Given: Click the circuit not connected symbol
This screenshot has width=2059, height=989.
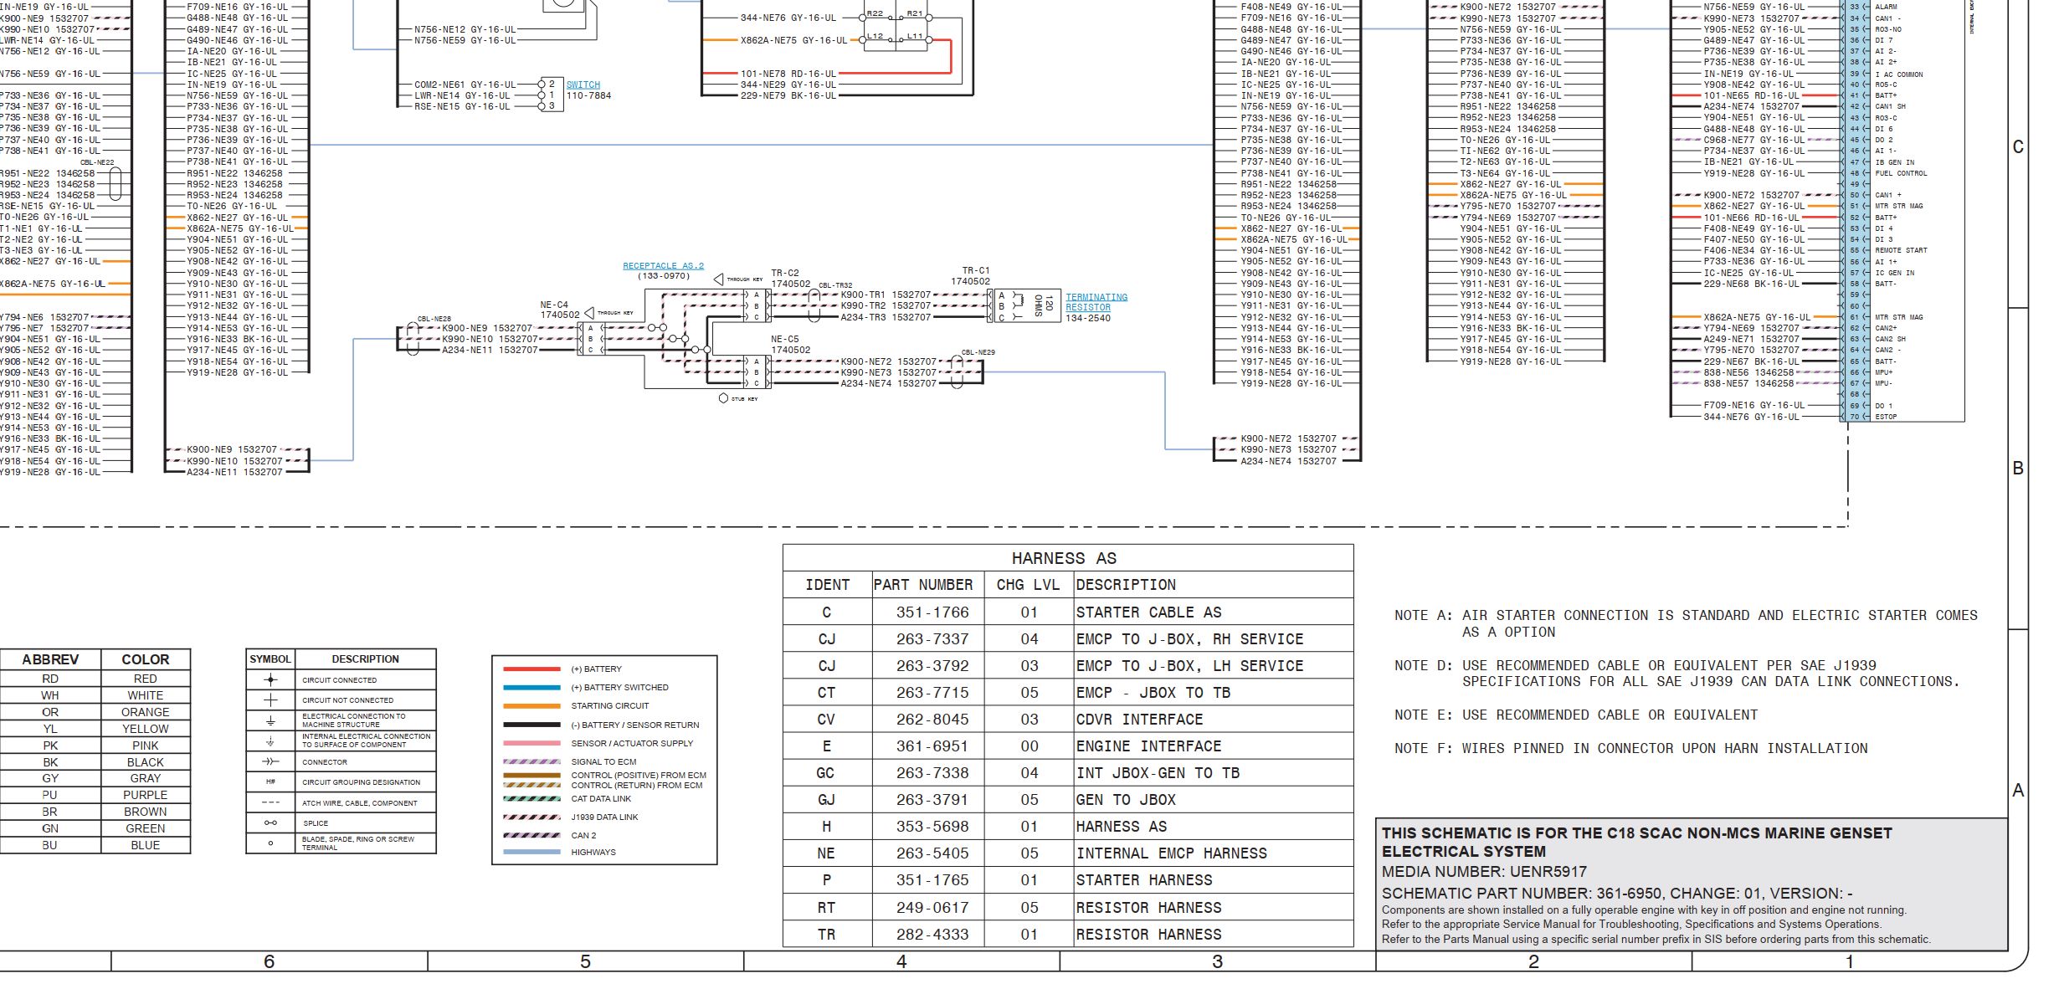Looking at the screenshot, I should click(x=270, y=700).
